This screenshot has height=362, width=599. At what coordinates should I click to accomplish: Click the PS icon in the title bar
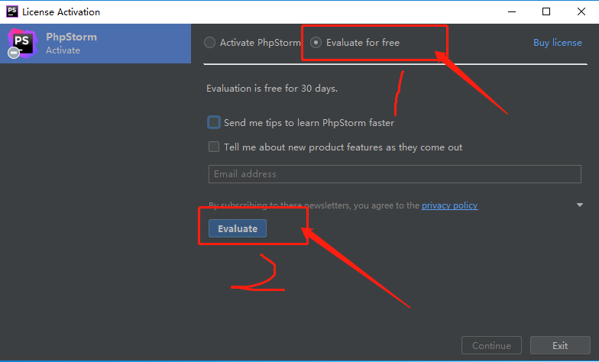point(12,11)
